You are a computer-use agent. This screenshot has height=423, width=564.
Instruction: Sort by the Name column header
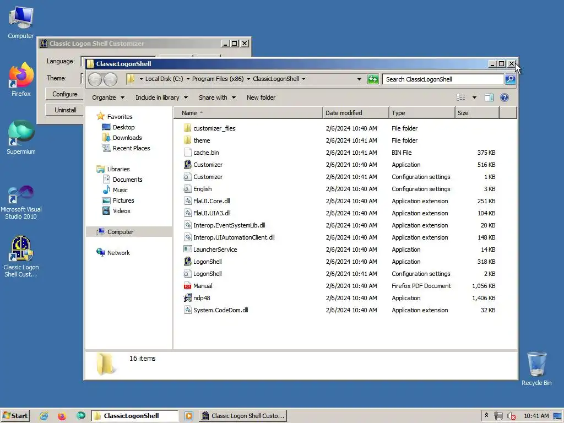[248, 113]
